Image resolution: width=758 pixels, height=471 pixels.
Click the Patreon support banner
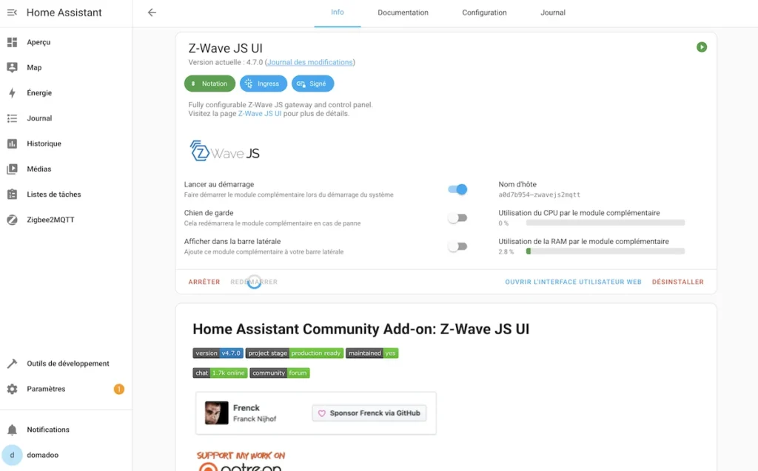point(241,461)
